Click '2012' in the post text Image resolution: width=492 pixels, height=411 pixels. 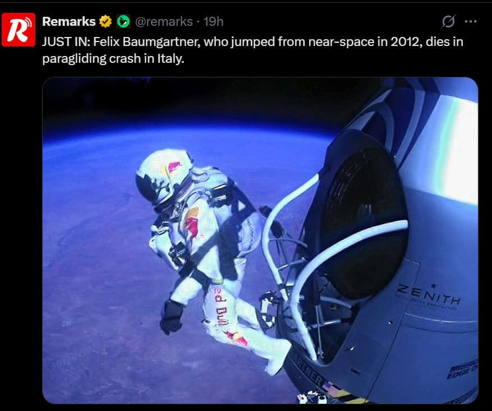405,41
